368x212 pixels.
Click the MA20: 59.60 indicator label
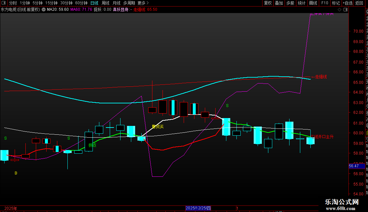click(58, 10)
